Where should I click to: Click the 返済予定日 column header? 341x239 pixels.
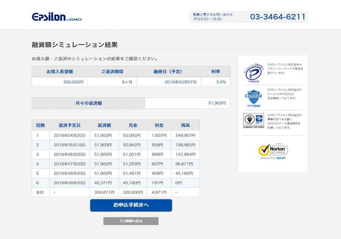click(70, 125)
